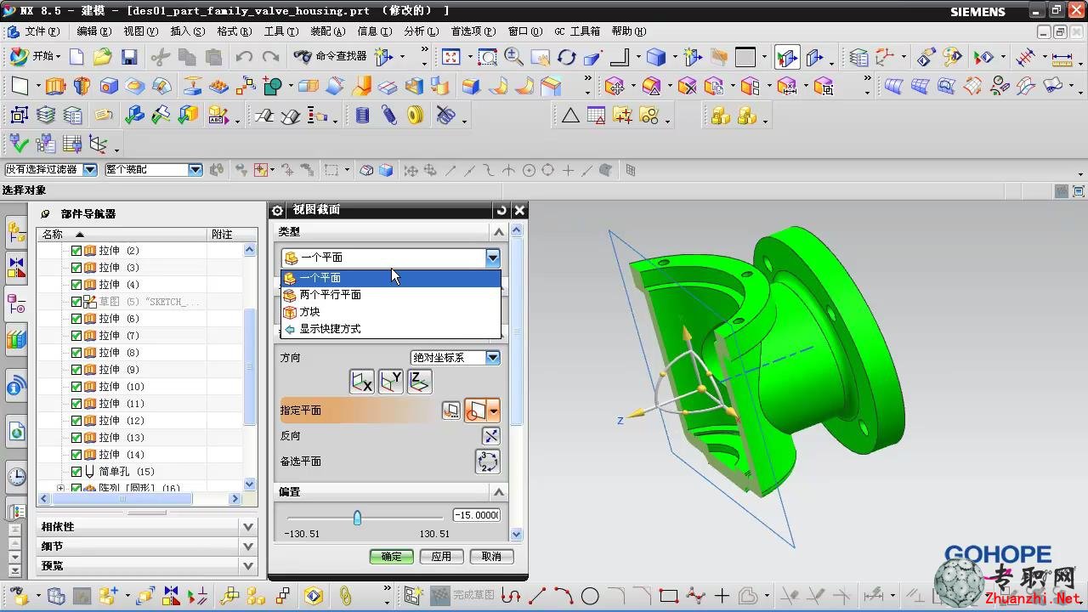Toggle checkbox for 草图 (5) SKETCH
Viewport: 1088px width, 612px height.
(76, 302)
